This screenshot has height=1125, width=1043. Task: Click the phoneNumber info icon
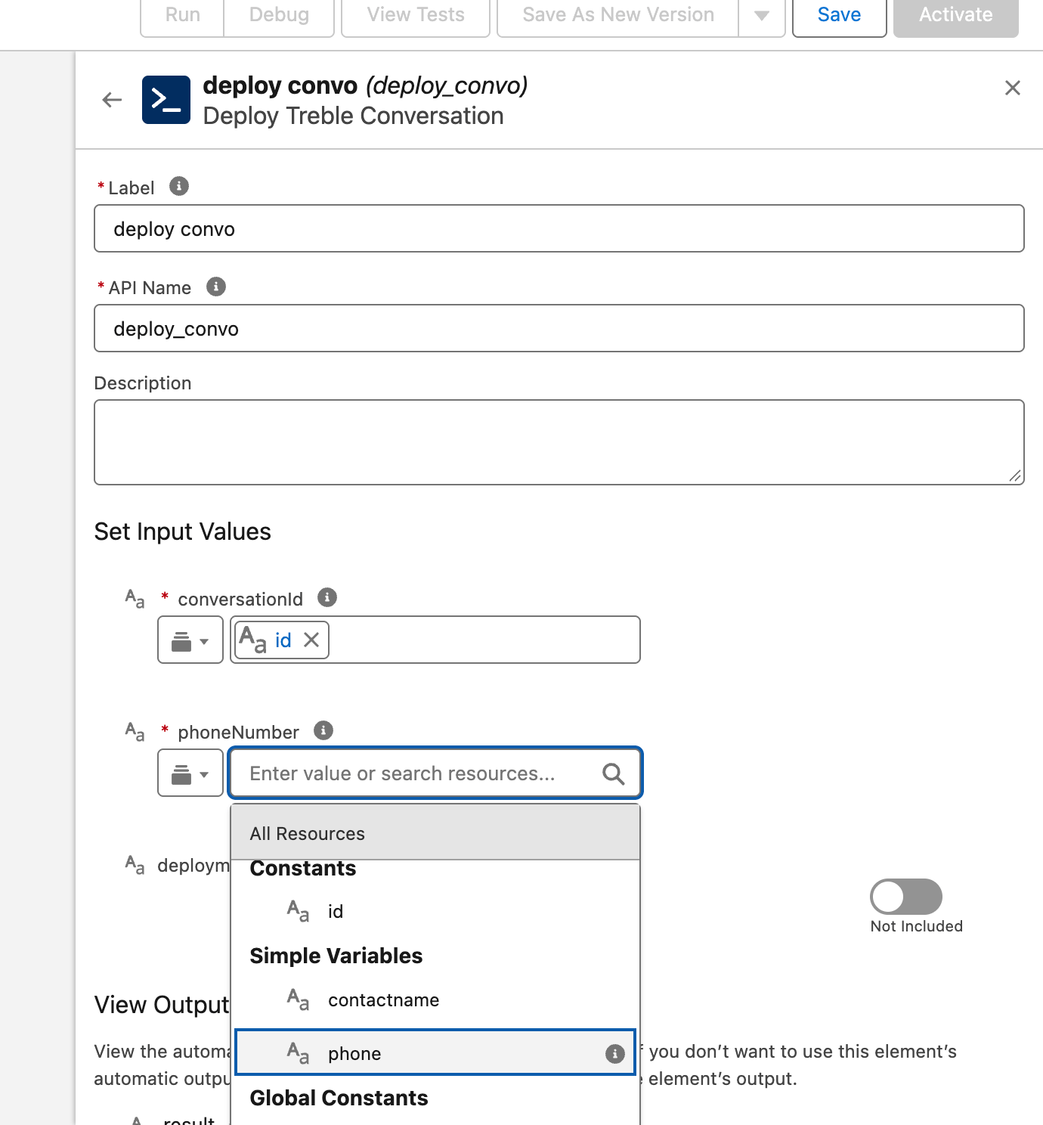tap(323, 730)
